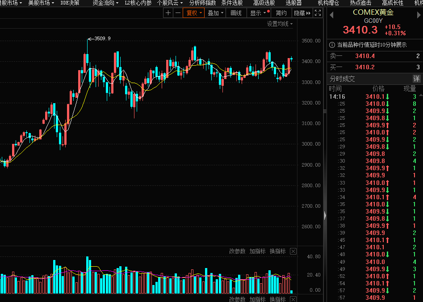423x302 pixels.
Task: Open 机构增仓 menu item
Action: click(x=328, y=3)
